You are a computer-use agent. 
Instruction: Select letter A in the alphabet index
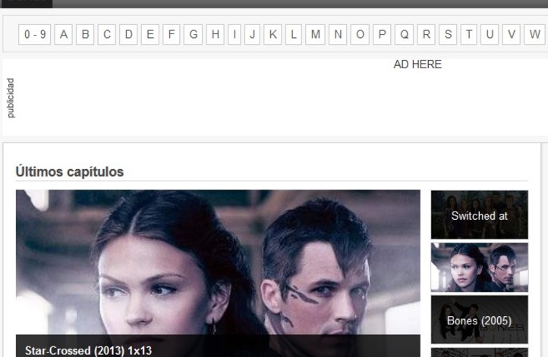coord(64,34)
